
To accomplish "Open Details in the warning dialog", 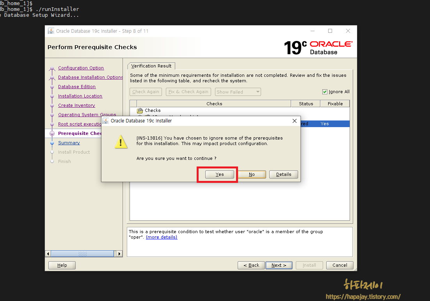I will (x=284, y=174).
